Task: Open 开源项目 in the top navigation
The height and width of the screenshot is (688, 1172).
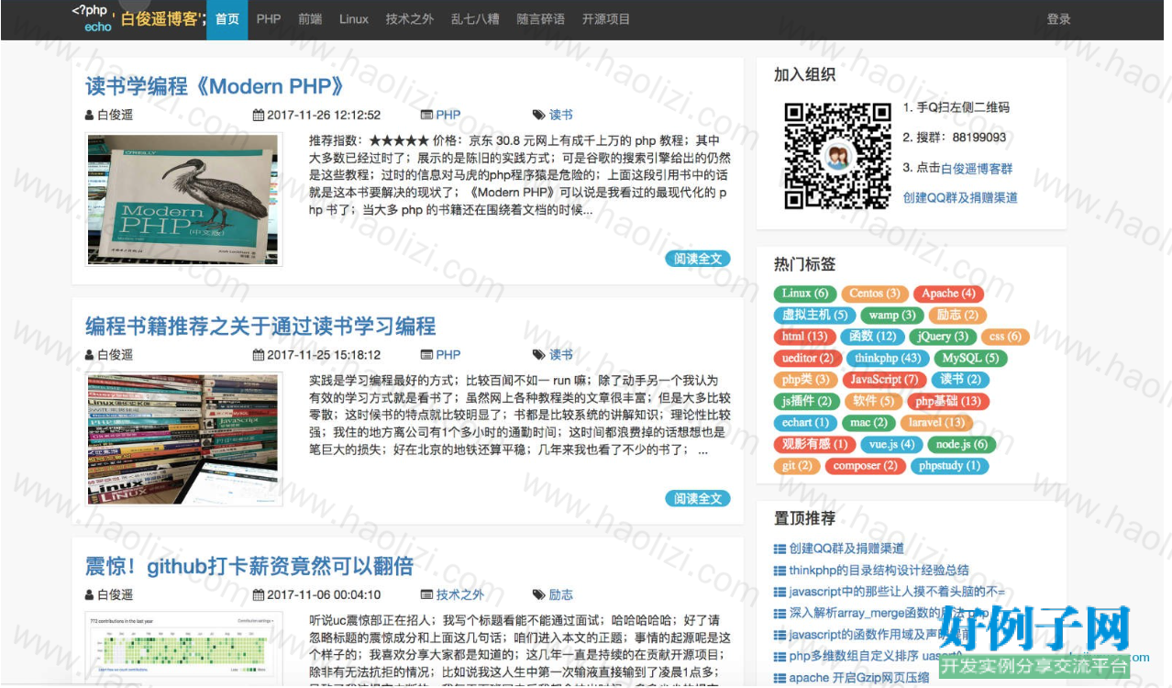Action: coord(606,19)
